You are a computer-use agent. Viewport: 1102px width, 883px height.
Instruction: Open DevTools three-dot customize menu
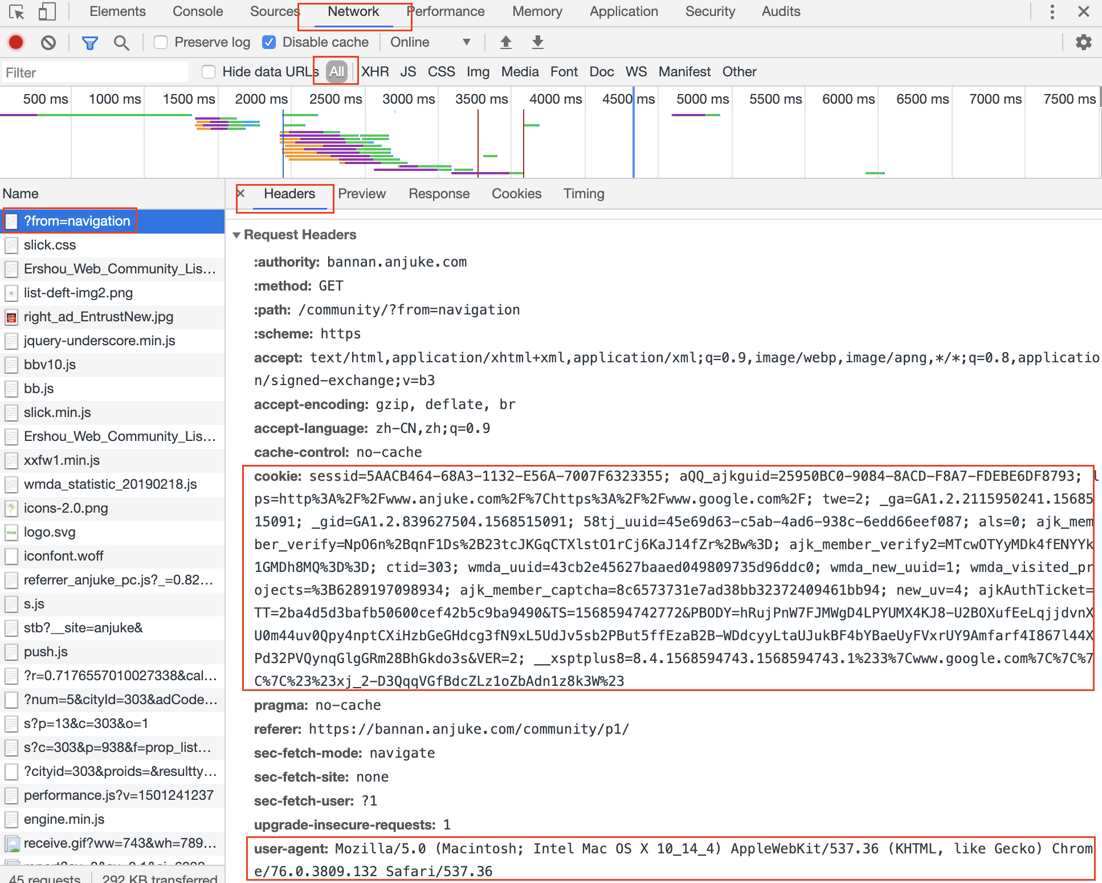pyautogui.click(x=1052, y=11)
